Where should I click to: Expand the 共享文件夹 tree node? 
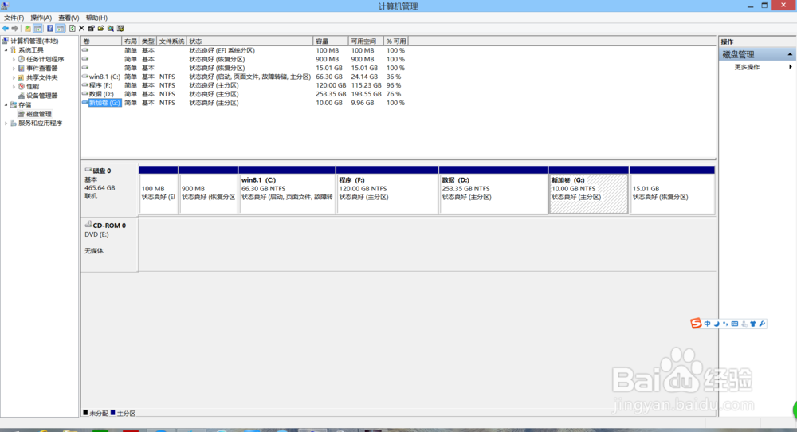14,77
